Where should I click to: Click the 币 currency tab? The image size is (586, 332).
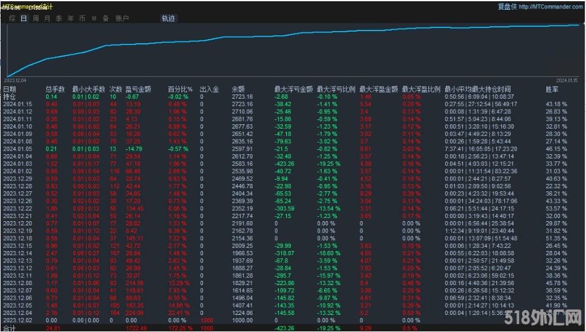click(x=82, y=18)
